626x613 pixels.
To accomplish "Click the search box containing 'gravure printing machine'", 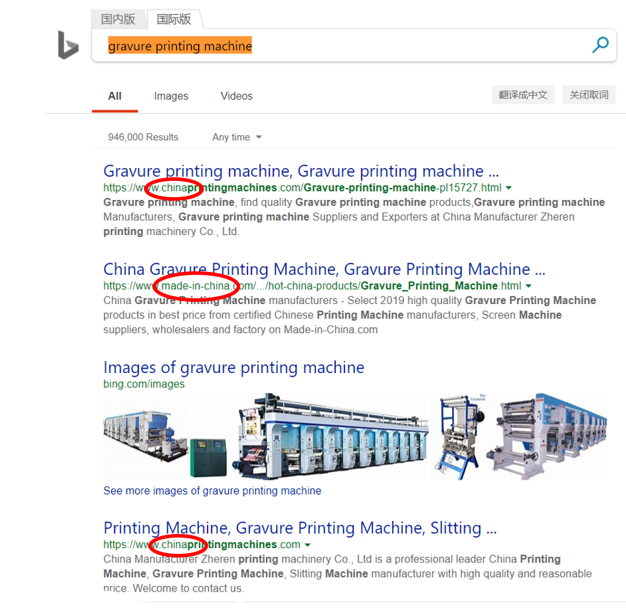I will [342, 46].
